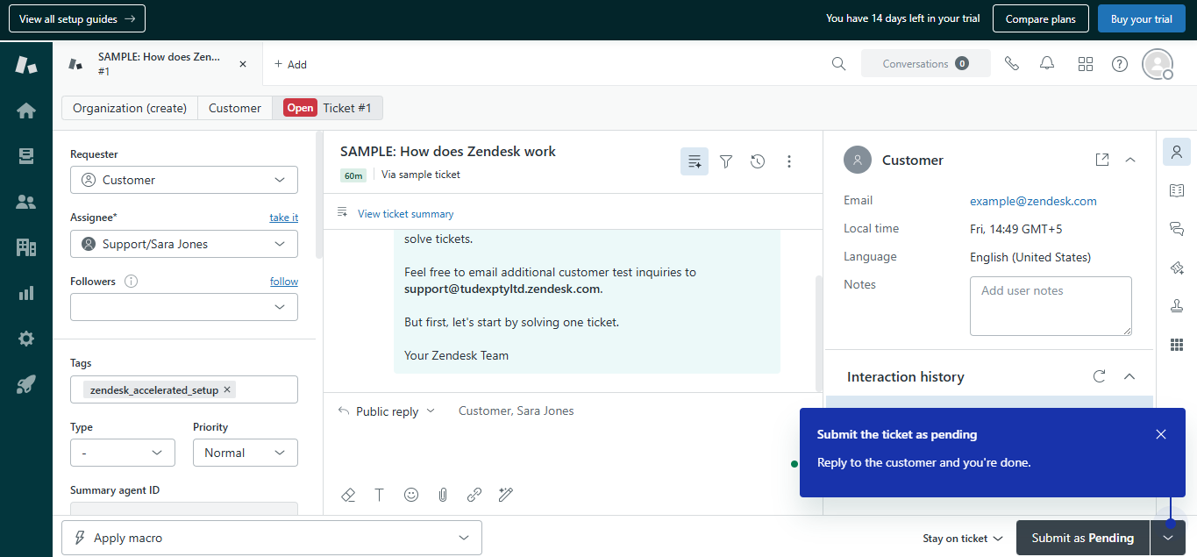This screenshot has width=1197, height=557.
Task: Select the Open Ticket #1 tab
Action: click(328, 108)
